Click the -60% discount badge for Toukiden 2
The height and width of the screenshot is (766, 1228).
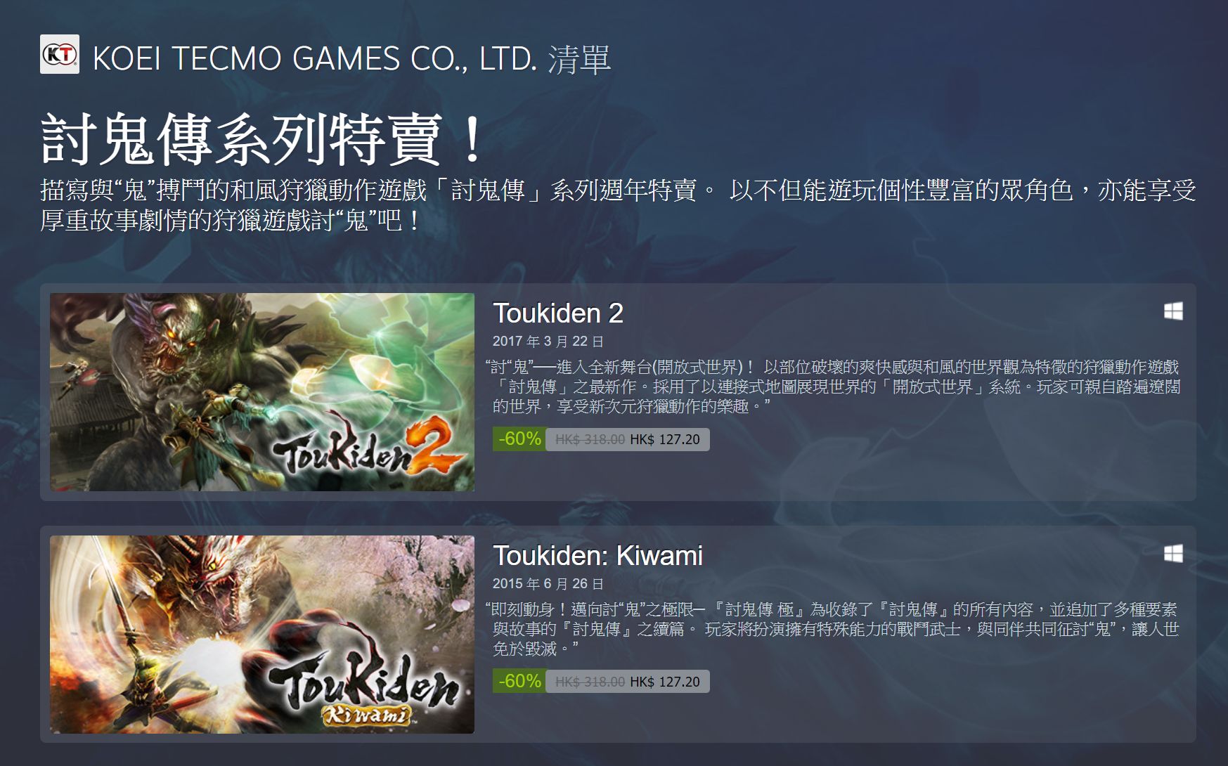pos(519,439)
